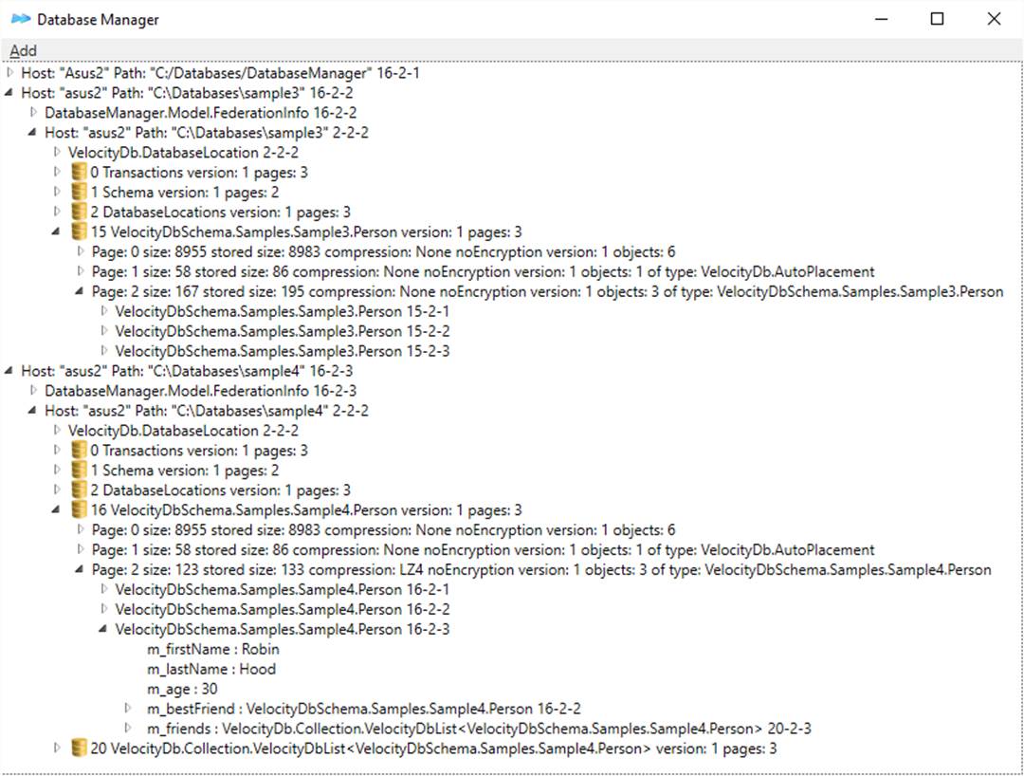The width and height of the screenshot is (1024, 776).
Task: Click database icon of sample3 0 Transactions
Action: pos(79,173)
